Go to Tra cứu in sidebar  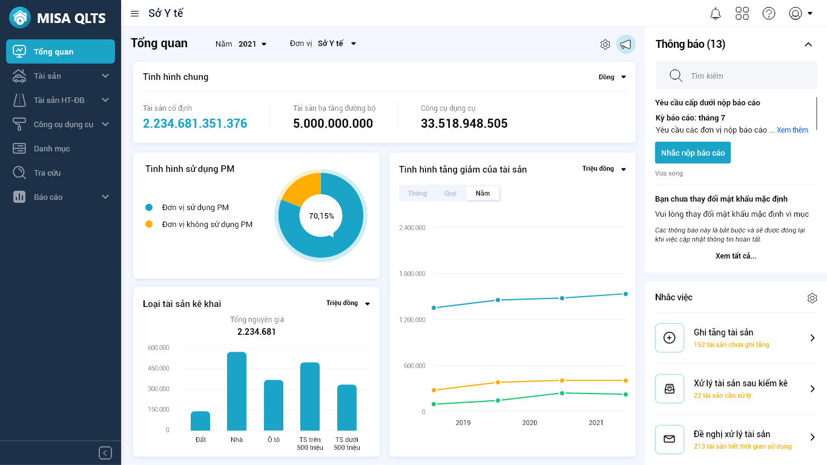click(47, 173)
